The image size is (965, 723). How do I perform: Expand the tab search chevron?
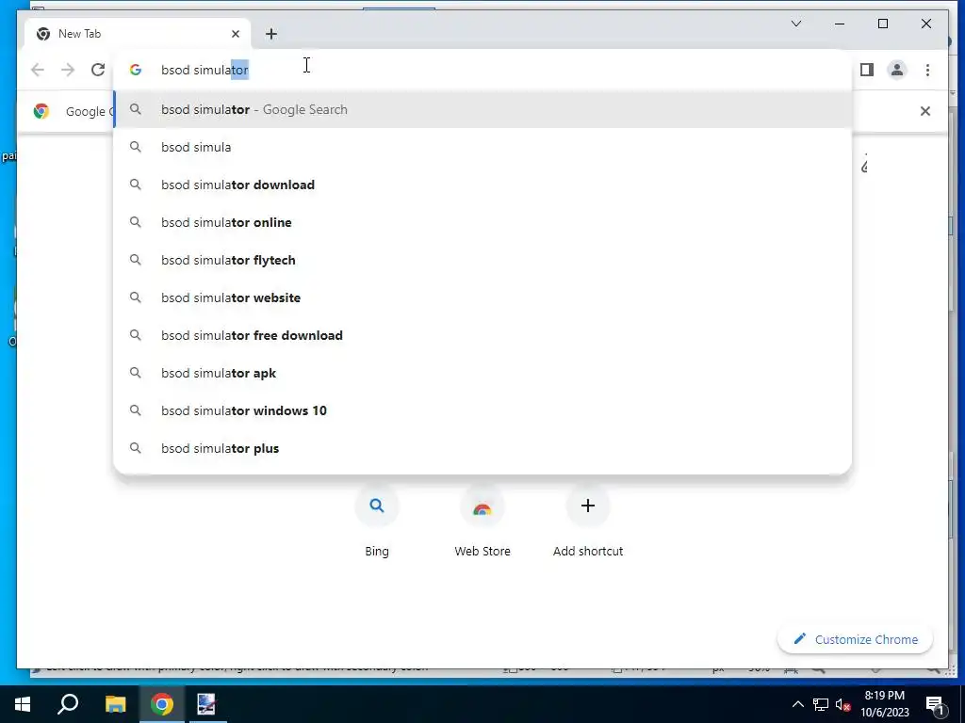click(x=795, y=24)
